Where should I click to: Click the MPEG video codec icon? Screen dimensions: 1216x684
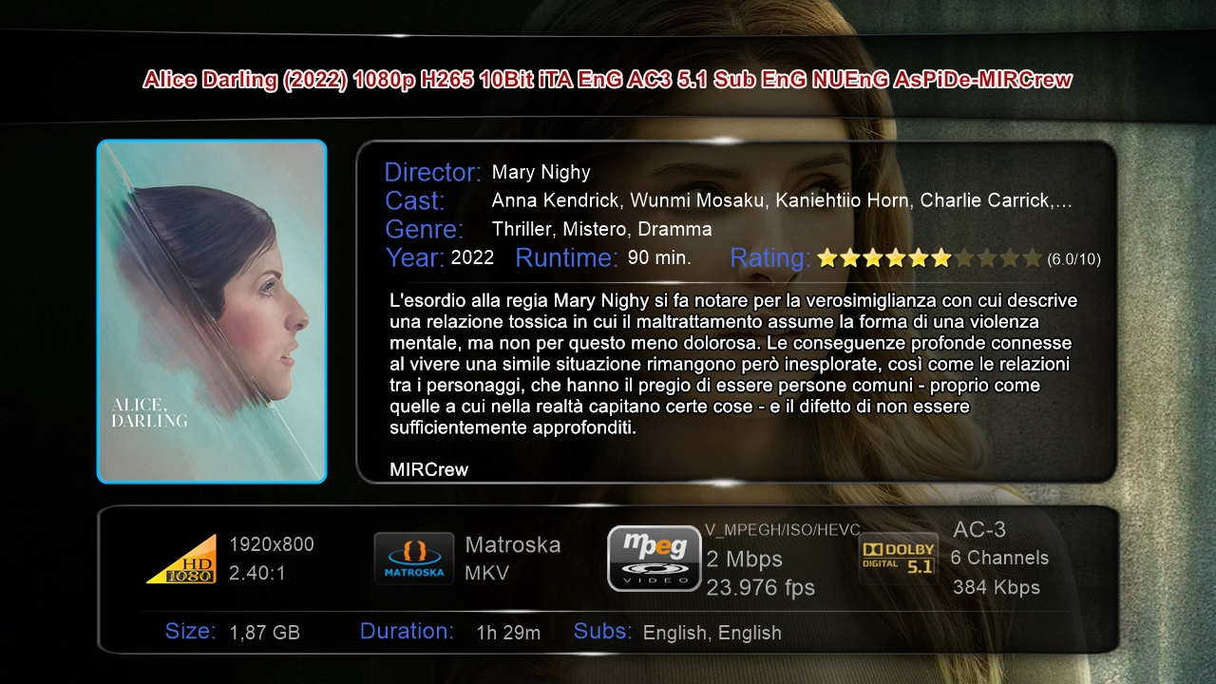[x=655, y=559]
